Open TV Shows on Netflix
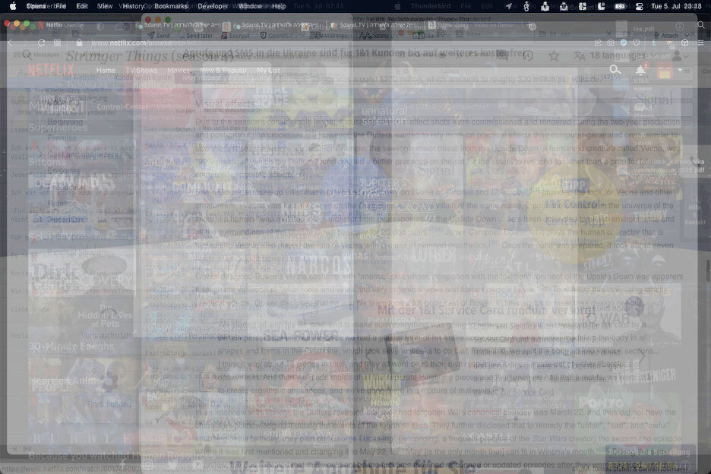The image size is (711, 474). (x=141, y=71)
